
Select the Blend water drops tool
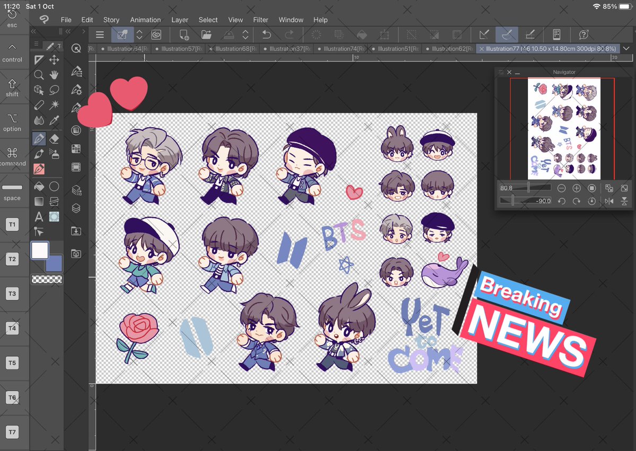pos(39,121)
